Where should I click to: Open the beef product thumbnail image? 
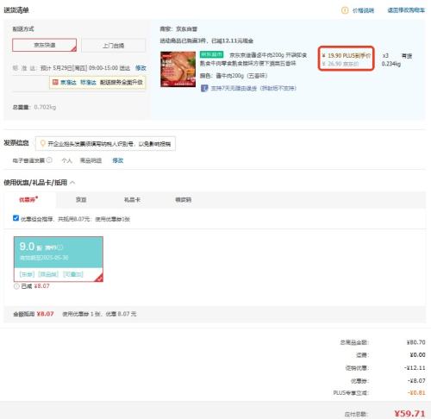[178, 69]
